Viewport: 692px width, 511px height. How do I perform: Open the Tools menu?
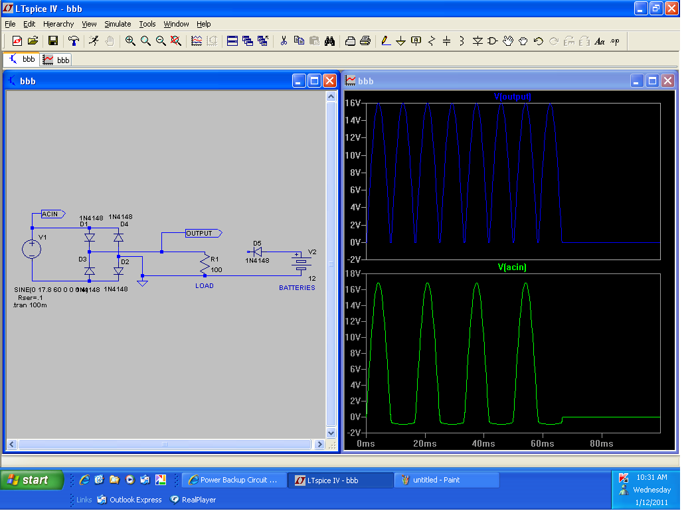pyautogui.click(x=147, y=24)
